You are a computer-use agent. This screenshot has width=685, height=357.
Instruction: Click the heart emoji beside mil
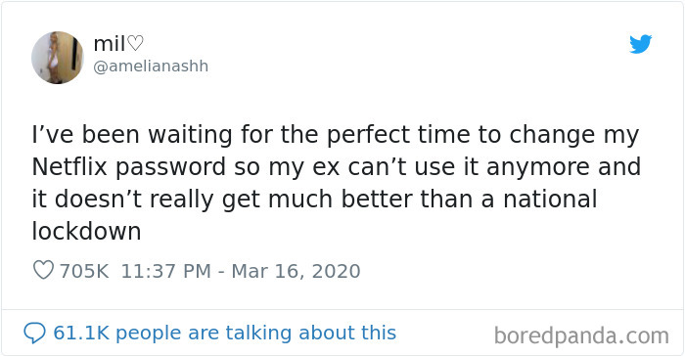pos(135,44)
